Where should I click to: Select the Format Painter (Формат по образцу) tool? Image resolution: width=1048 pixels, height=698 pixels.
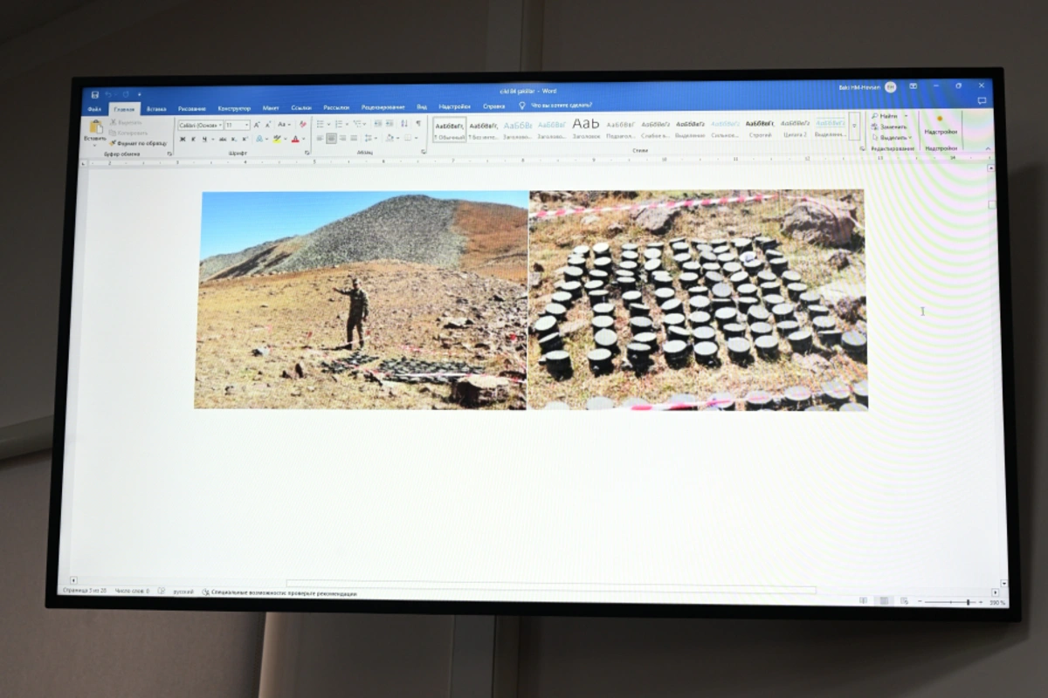coord(140,143)
